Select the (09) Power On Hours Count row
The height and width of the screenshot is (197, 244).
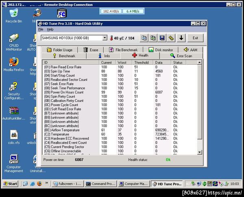pyautogui.click(x=120, y=92)
